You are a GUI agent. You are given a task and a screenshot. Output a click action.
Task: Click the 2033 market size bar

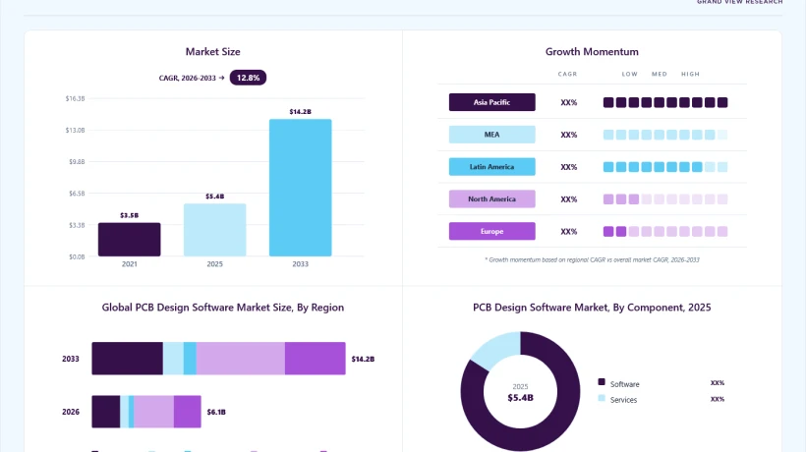tap(300, 188)
